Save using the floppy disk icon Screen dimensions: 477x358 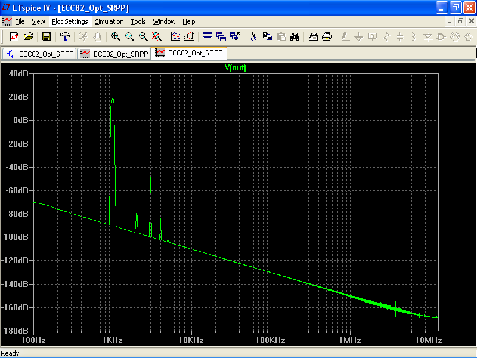[x=47, y=37]
